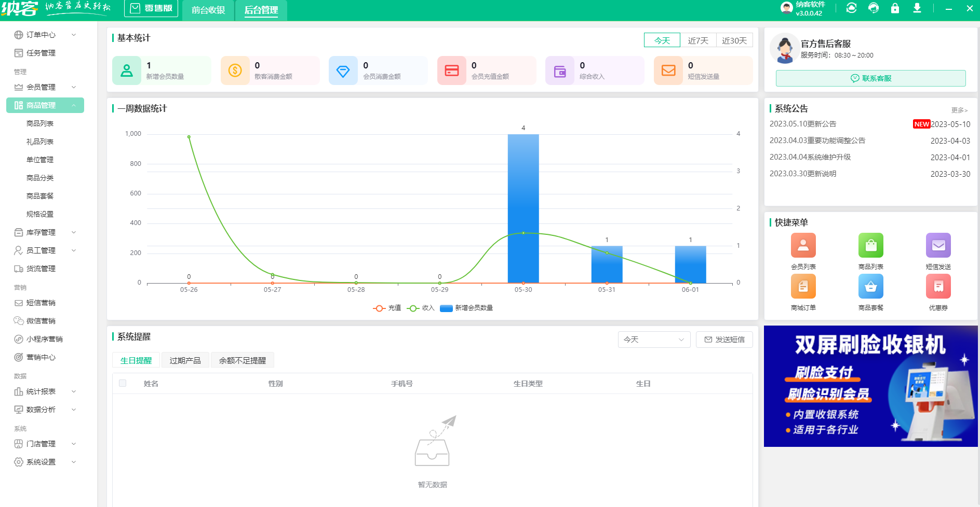Check the select-all checkbox in birthday table

coord(123,383)
